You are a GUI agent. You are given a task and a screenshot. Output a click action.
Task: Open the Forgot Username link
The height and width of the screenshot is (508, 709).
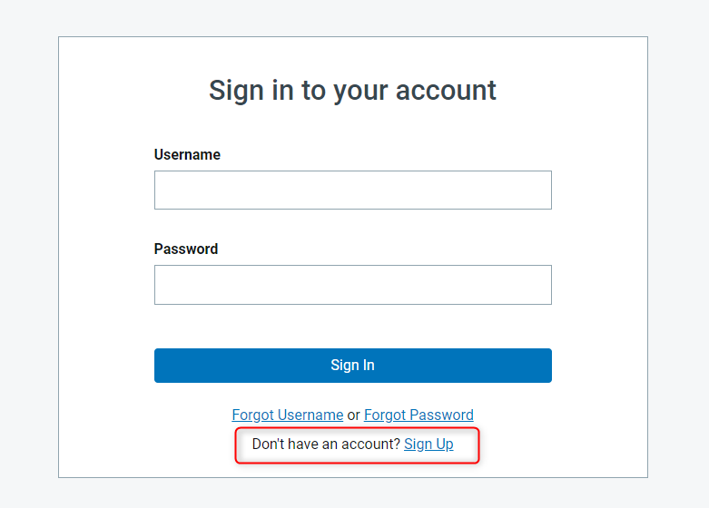(x=288, y=415)
